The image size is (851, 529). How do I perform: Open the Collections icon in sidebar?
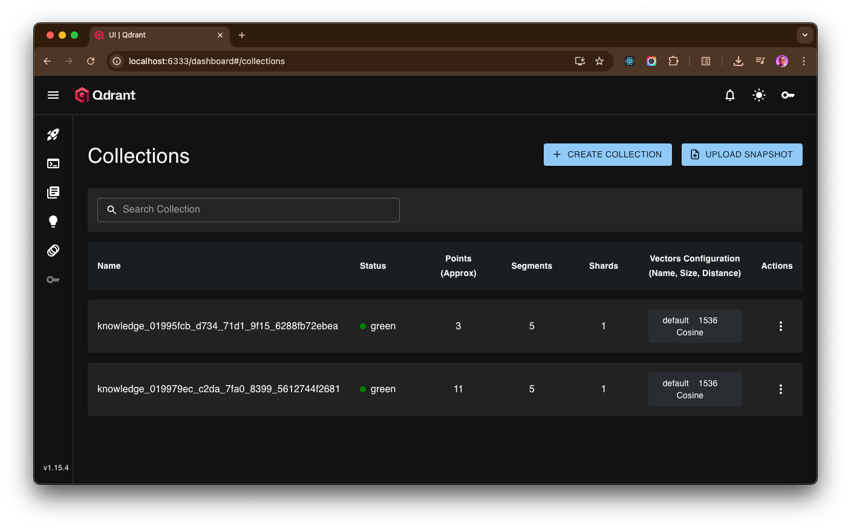point(53,192)
